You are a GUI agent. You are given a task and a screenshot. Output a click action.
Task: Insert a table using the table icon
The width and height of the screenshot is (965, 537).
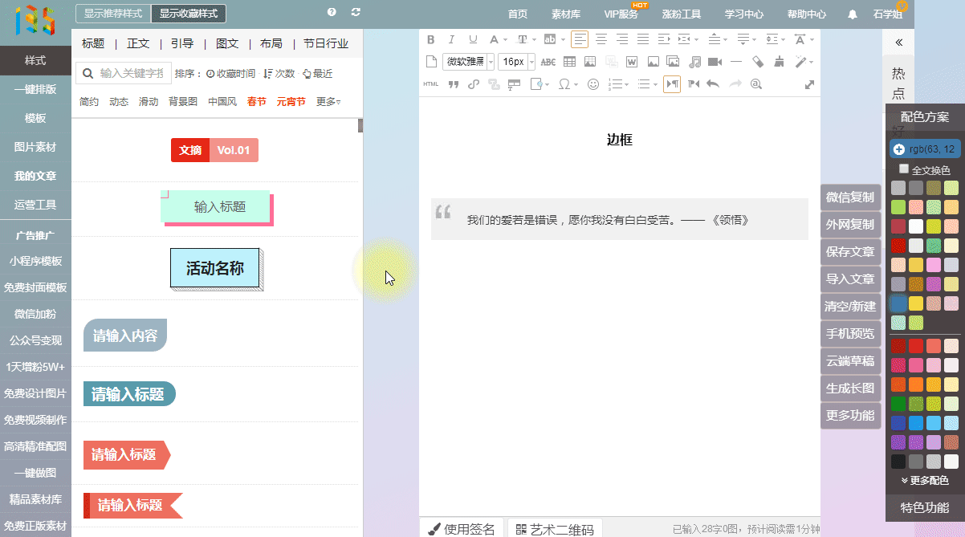pos(569,62)
